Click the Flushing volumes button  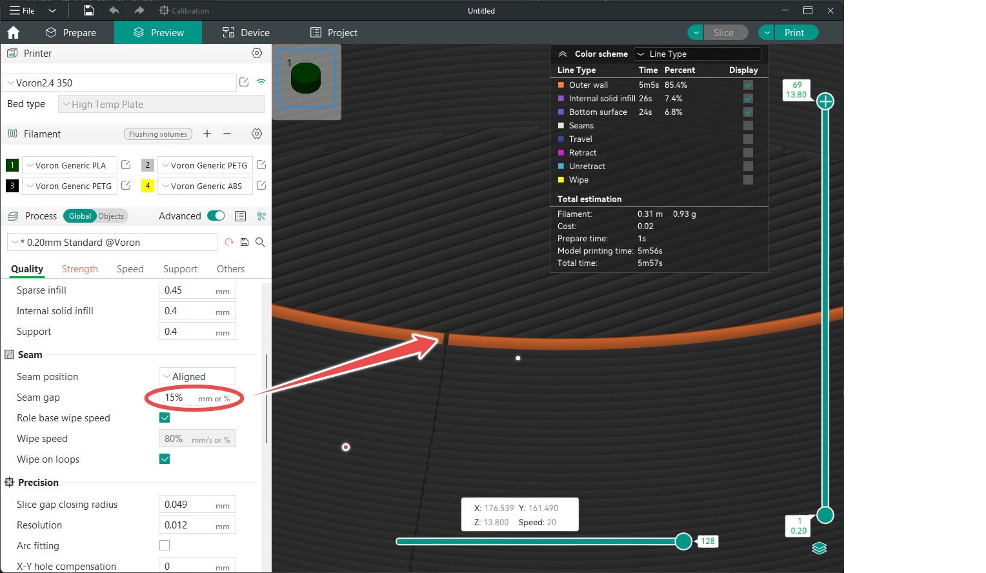coord(158,134)
